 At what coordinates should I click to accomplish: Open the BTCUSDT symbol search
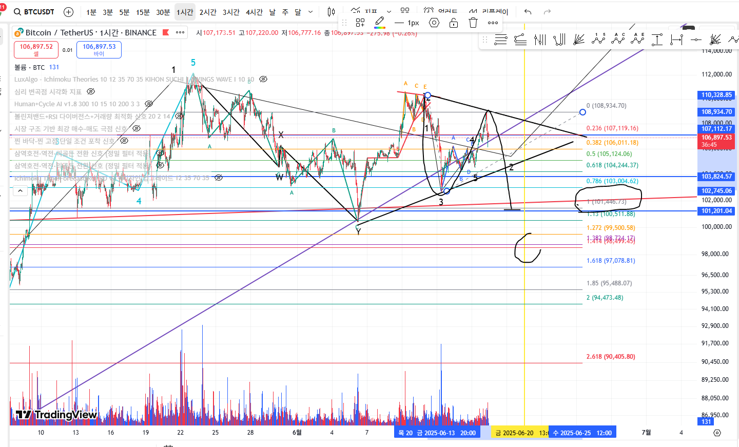point(34,12)
